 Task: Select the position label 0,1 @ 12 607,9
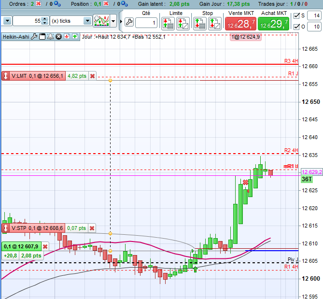[21, 246]
